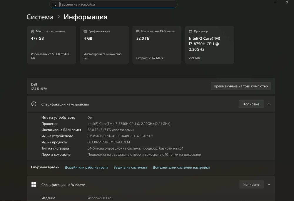
Task: Select the product ID 00330-51598-37131-AAOEM
Action: [x=108, y=142]
